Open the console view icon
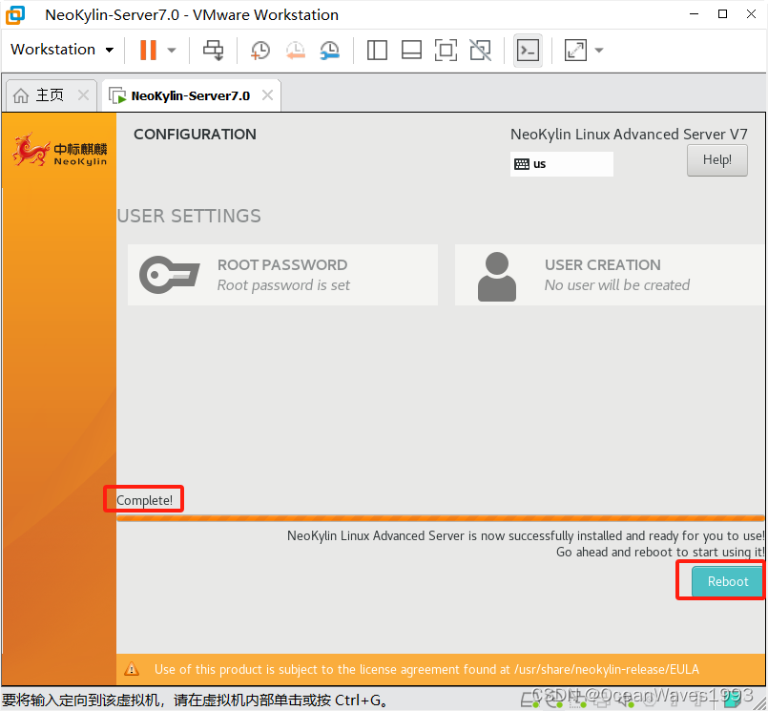 (528, 50)
